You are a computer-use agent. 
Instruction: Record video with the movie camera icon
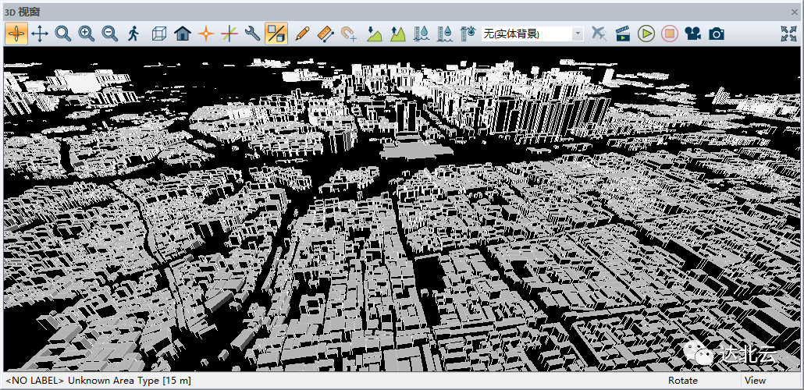(692, 34)
